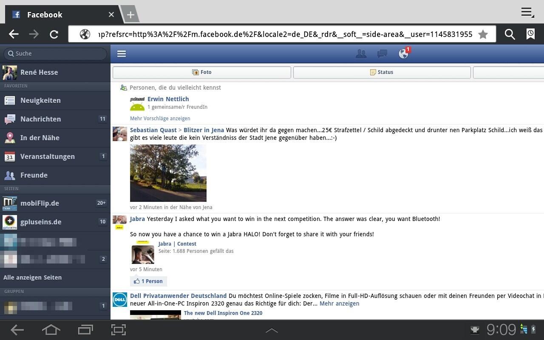
Task: Click the Neuigkeiten feed icon
Action: [x=10, y=100]
